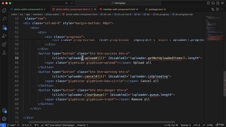Screen dimensions: 226x127
Task: Click the code minimap overview
Action: [x=214, y=29]
